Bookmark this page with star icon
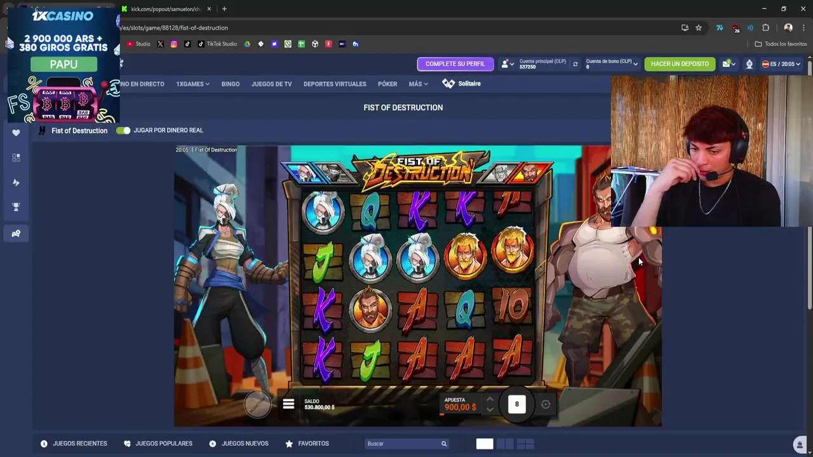Screen dimensions: 813x457 699,28
